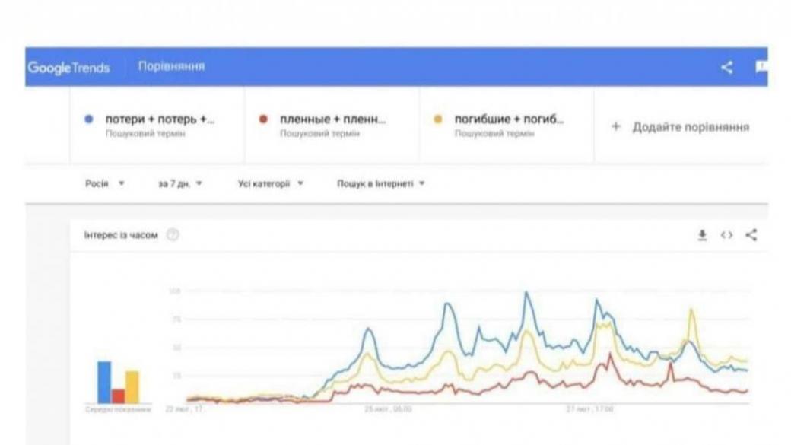The height and width of the screenshot is (445, 791).
Task: Open the Росія region dropdown
Action: pos(105,183)
